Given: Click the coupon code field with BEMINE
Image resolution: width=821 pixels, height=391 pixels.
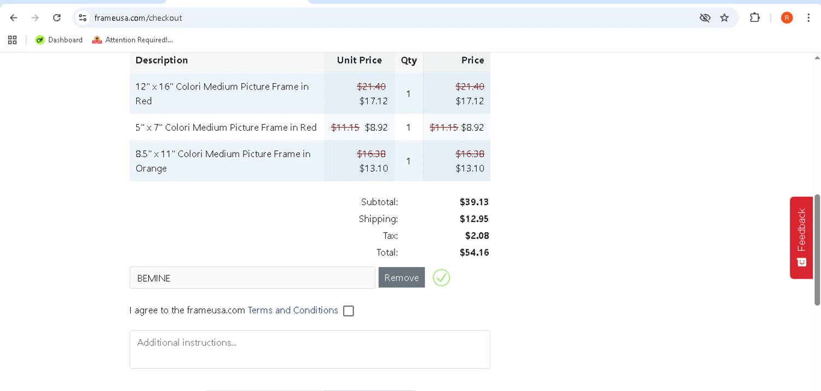Looking at the screenshot, I should click(252, 278).
